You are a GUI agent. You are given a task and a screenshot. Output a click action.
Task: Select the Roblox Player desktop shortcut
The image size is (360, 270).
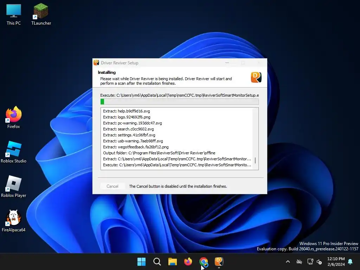pos(14,186)
